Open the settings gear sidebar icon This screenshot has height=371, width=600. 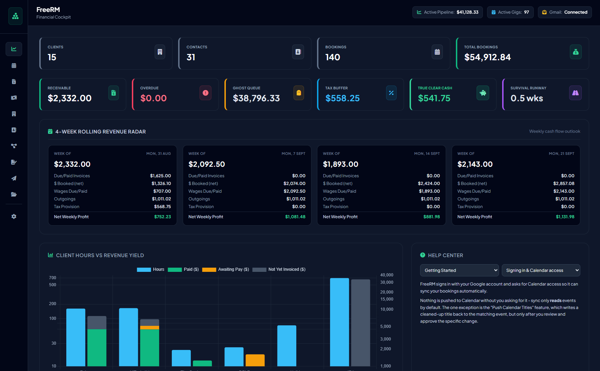pos(14,217)
